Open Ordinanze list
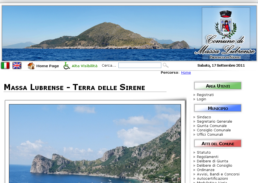 (x=206, y=170)
